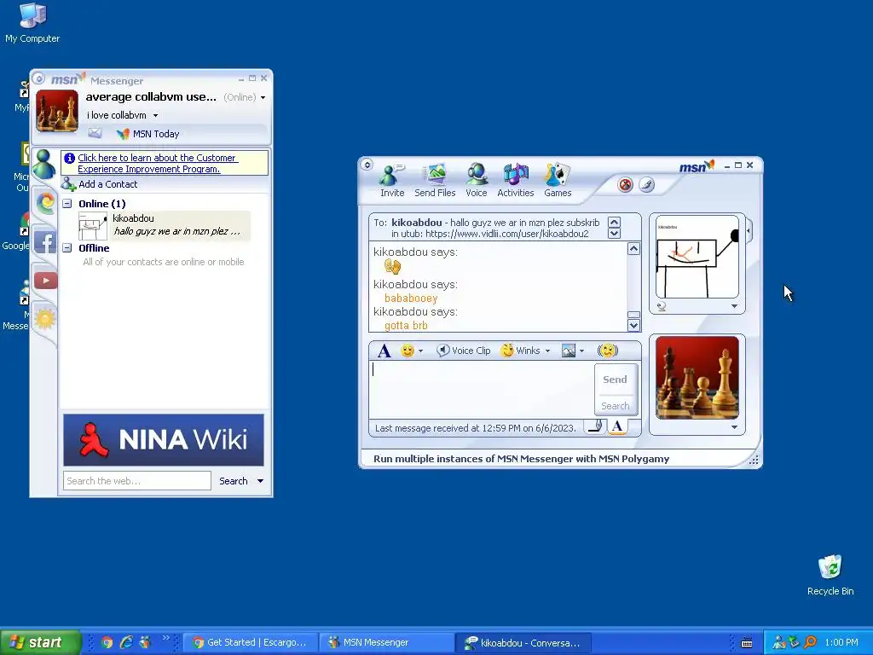
Task: Open Send Files in the conversation toolbar
Action: (x=435, y=181)
